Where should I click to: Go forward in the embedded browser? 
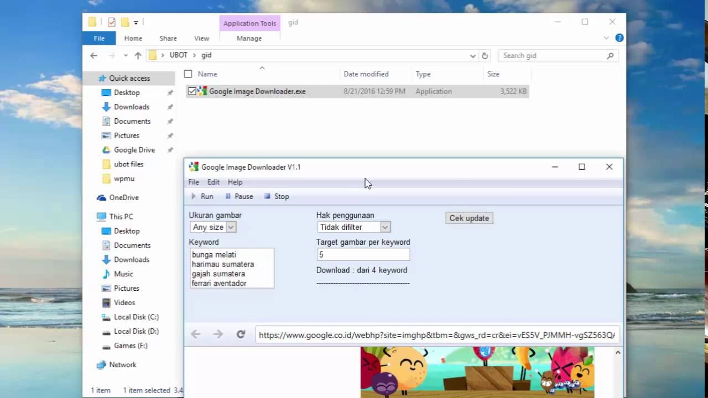218,334
